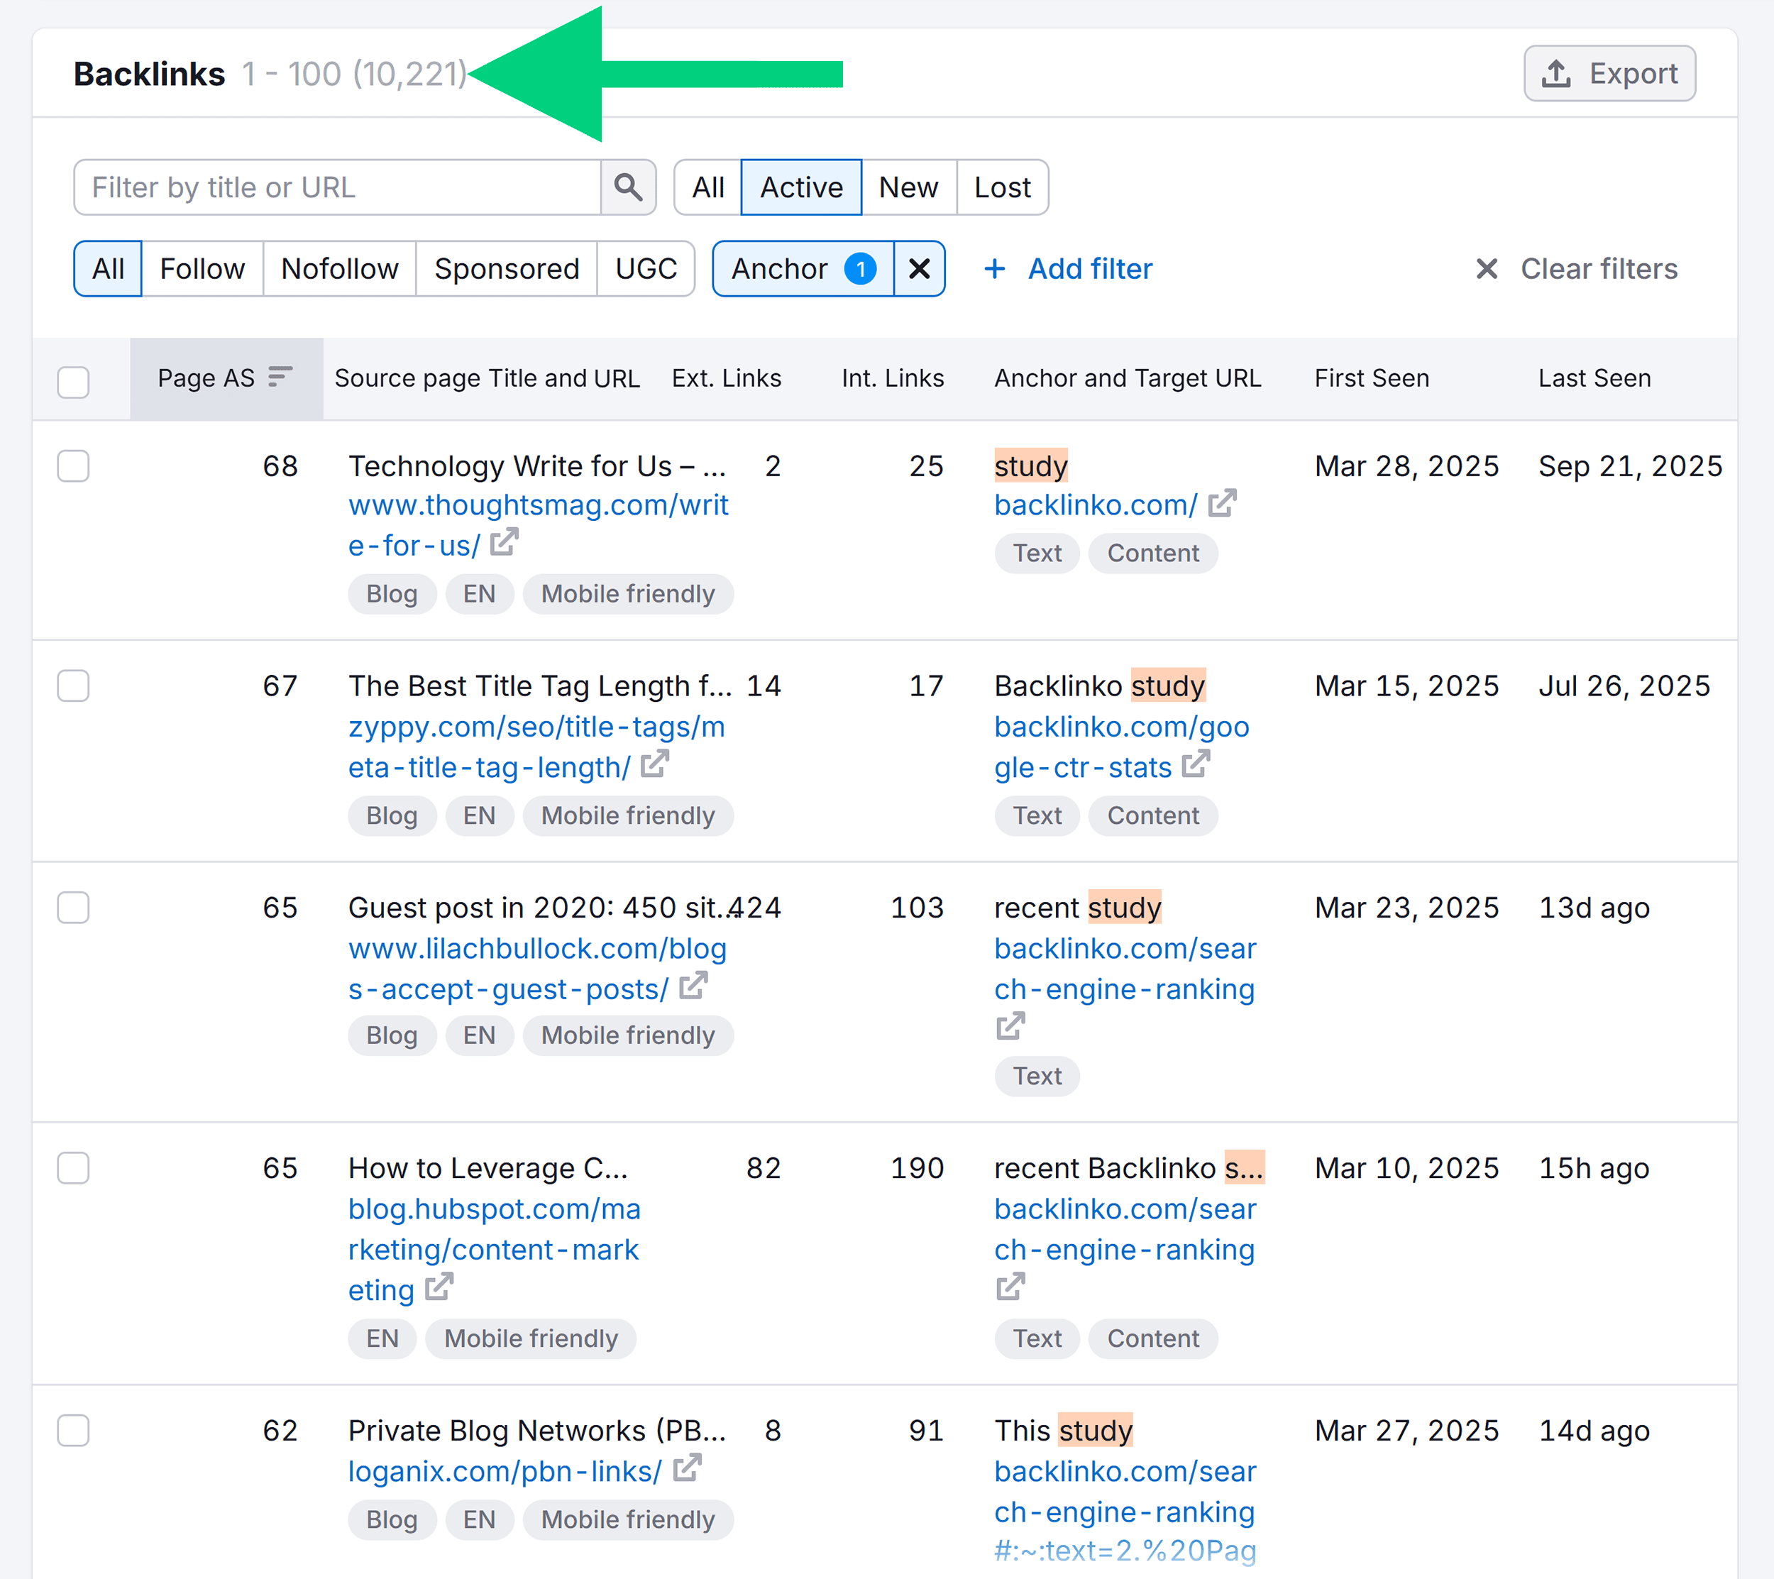Open hubspot content-marketing external link icon
1774x1579 pixels.
click(x=439, y=1287)
